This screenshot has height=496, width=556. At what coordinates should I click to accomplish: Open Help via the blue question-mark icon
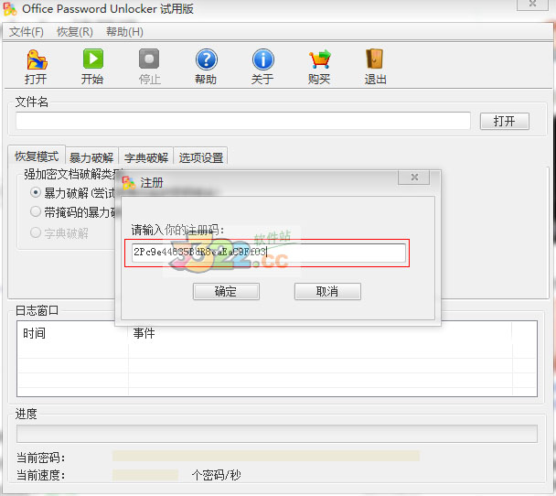coord(207,59)
